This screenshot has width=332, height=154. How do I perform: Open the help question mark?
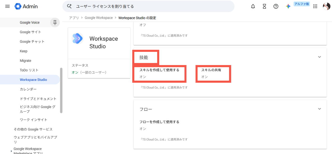[276, 6]
